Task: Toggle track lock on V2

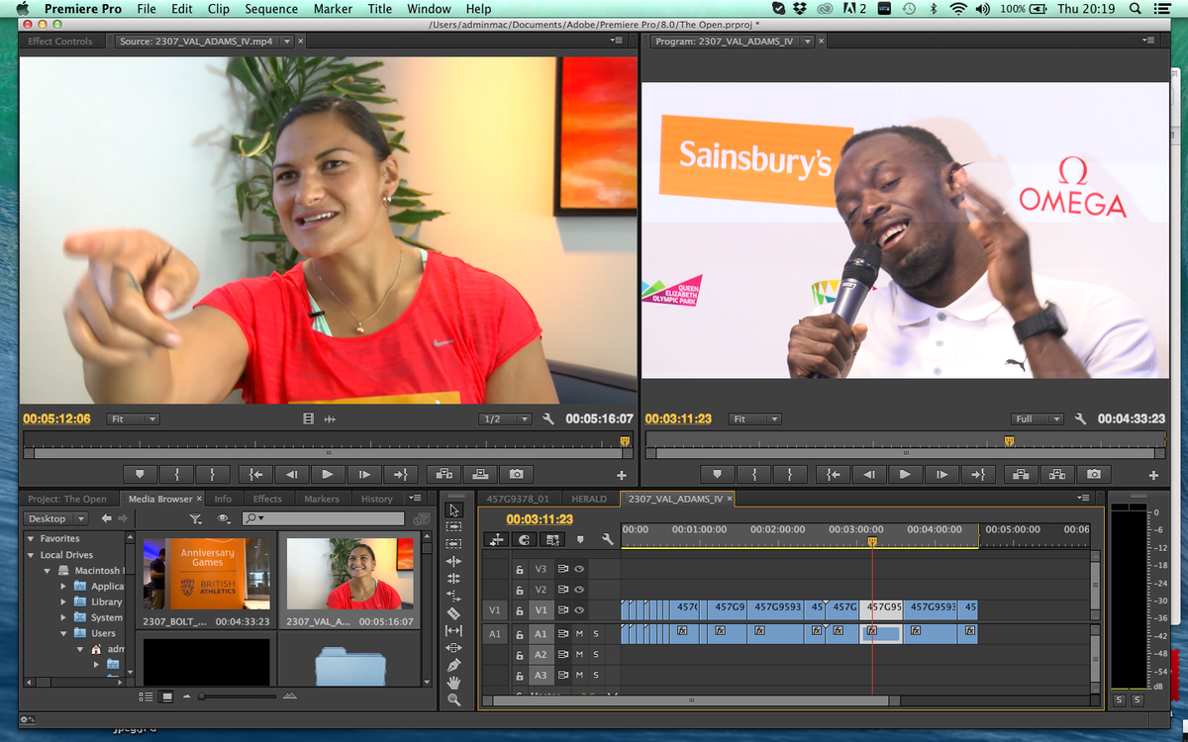Action: 519,590
